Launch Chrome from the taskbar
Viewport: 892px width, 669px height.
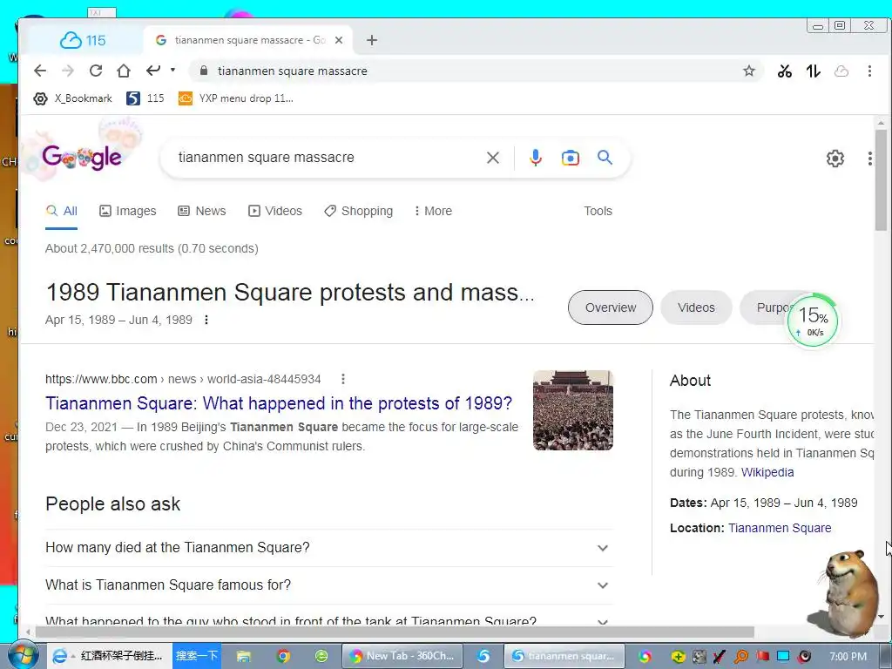tap(283, 657)
